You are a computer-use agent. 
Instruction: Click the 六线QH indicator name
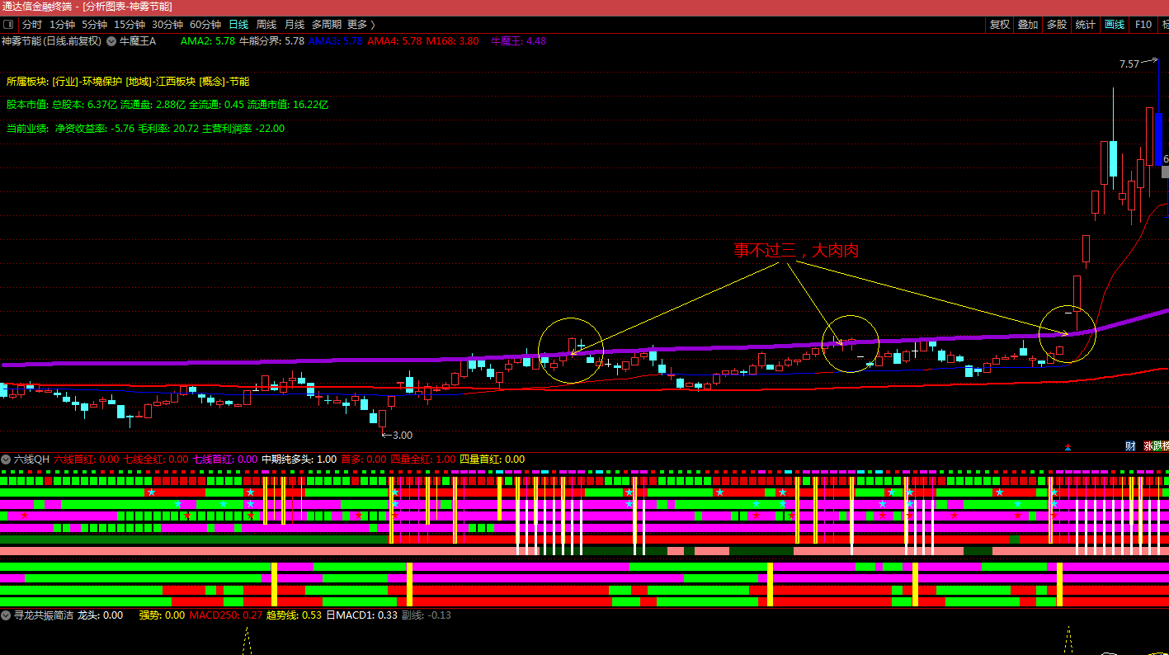click(32, 459)
